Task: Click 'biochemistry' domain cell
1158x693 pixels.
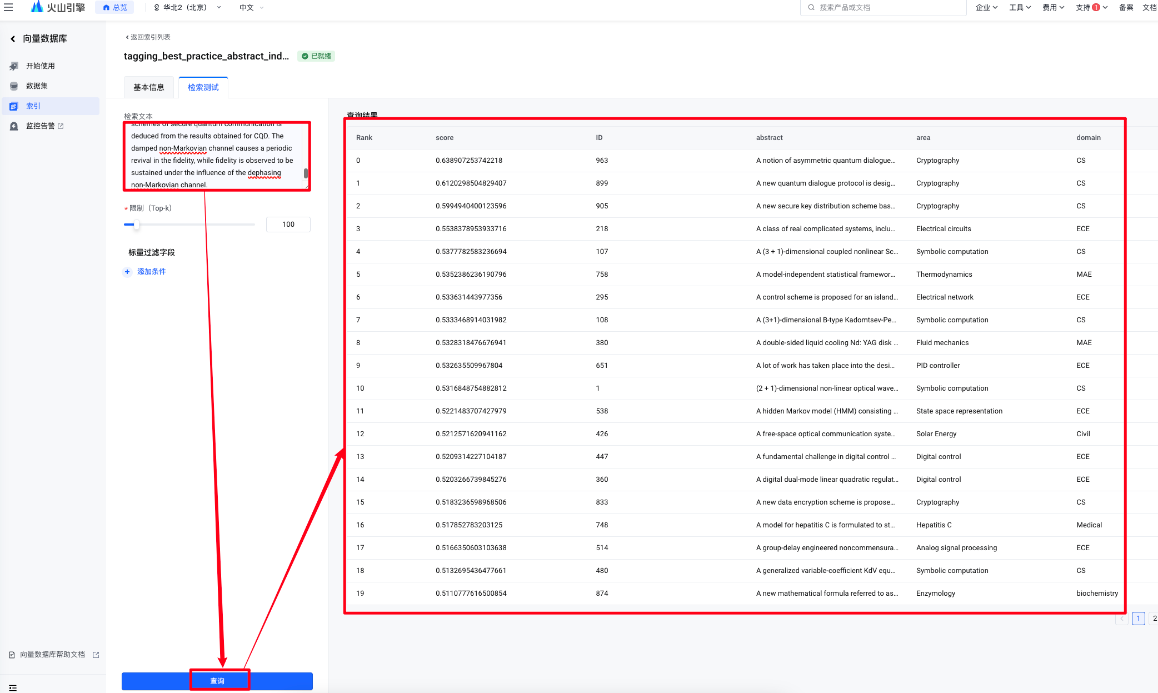Action: (1097, 594)
